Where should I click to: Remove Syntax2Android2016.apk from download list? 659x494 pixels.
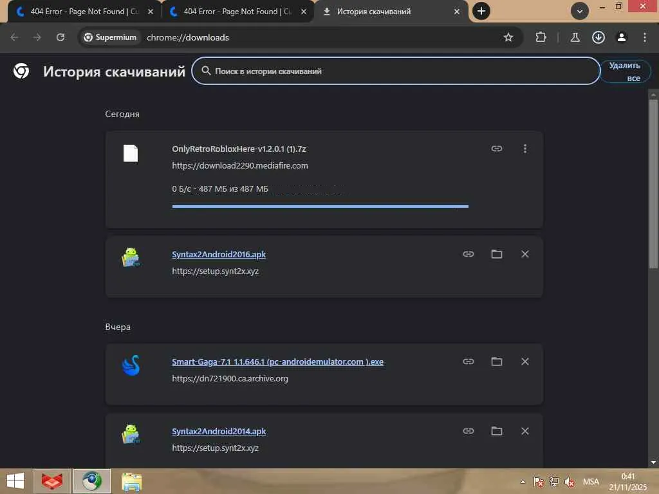click(525, 254)
